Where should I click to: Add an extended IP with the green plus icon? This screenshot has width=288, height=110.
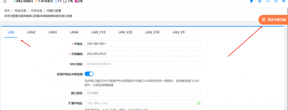[x=199, y=103]
